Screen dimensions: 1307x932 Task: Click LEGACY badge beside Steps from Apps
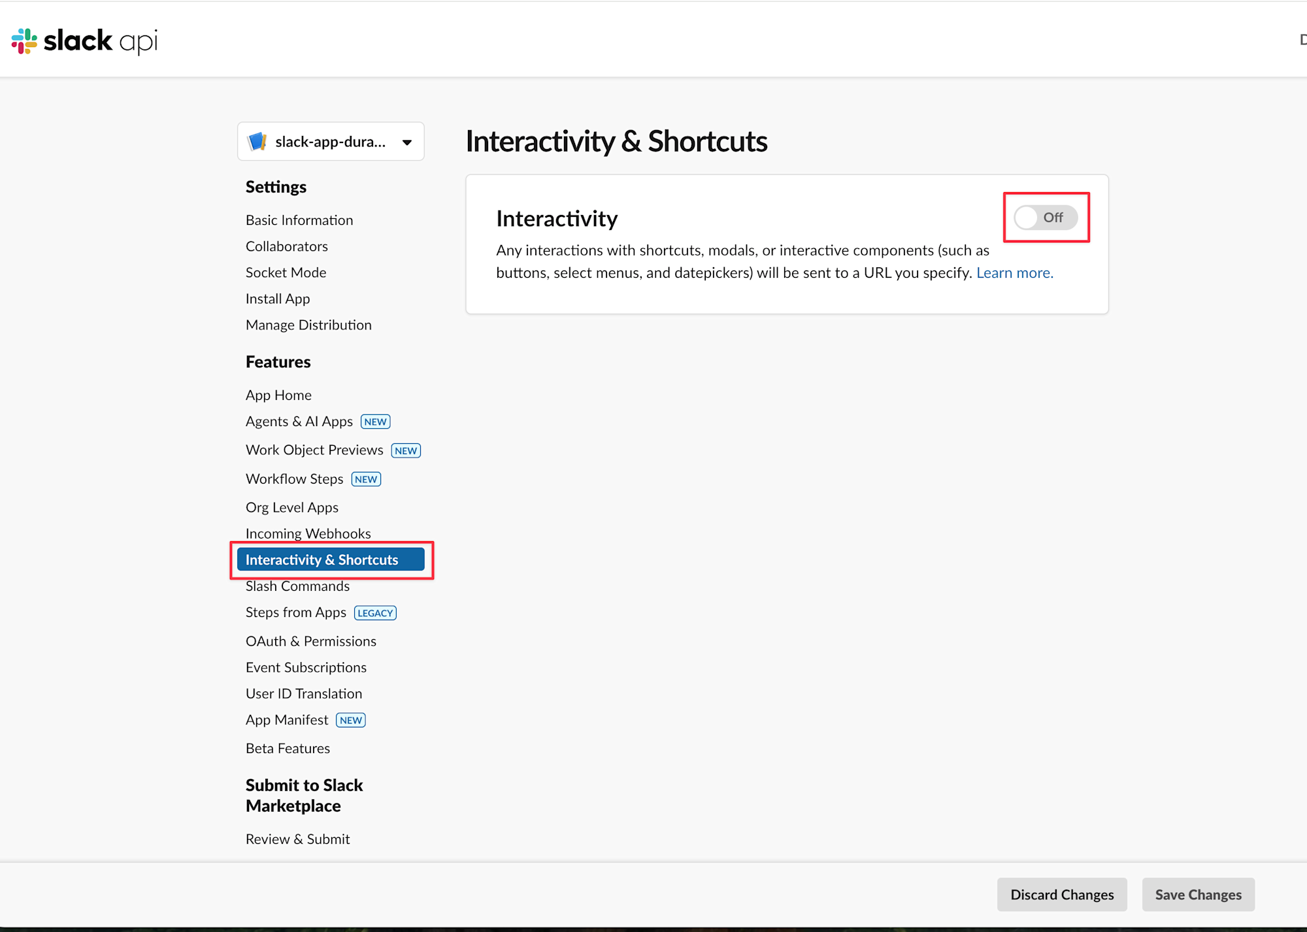375,613
